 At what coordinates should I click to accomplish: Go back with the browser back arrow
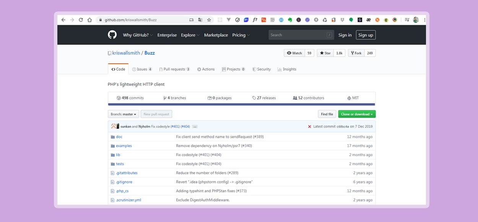63,20
